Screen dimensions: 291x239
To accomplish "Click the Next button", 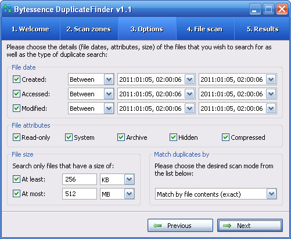I will (x=250, y=225).
